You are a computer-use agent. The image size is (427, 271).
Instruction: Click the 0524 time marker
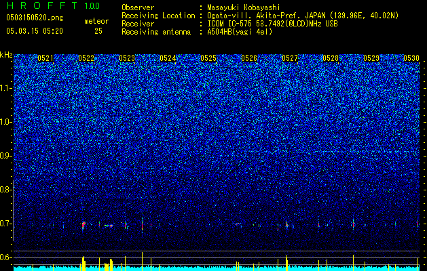pos(168,58)
